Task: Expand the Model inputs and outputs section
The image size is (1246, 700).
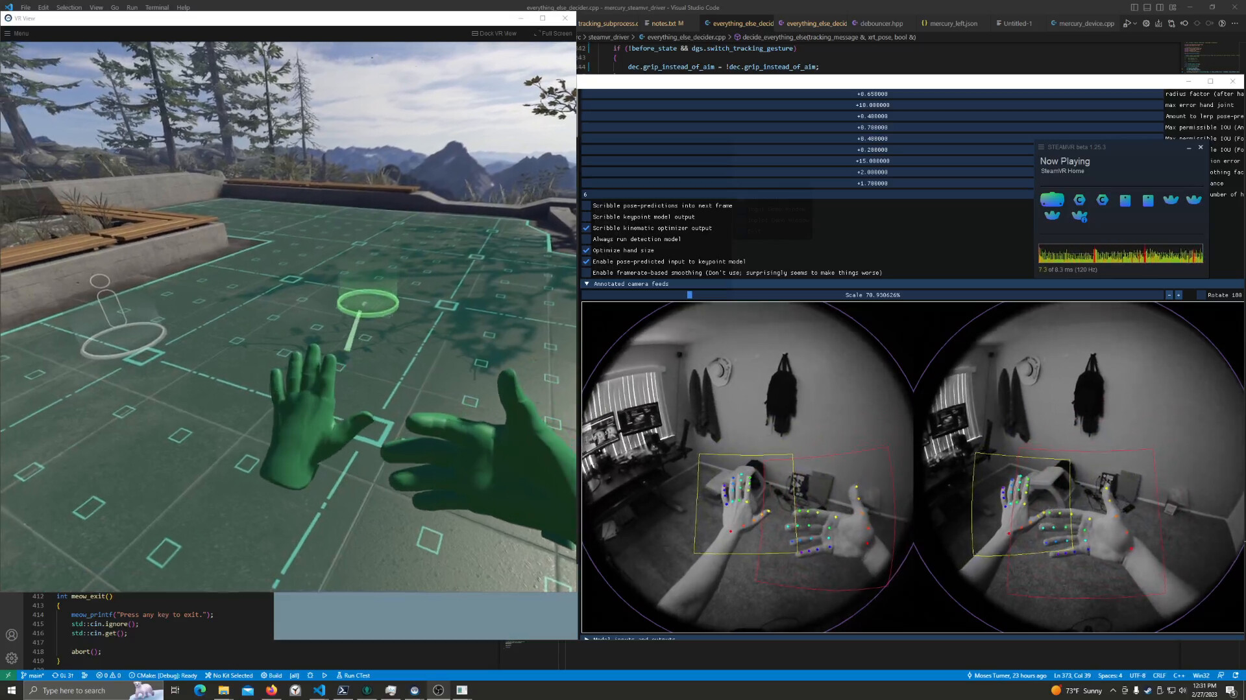Action: (x=587, y=639)
